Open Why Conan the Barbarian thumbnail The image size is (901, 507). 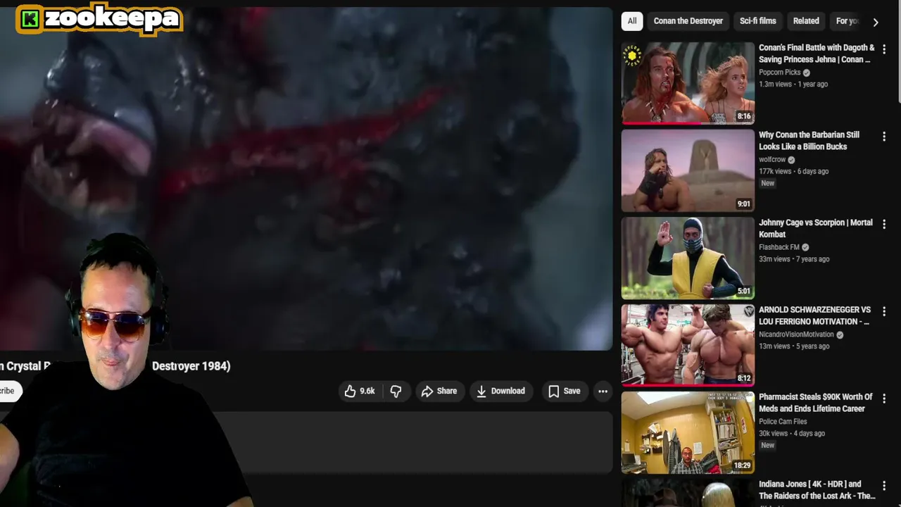click(688, 170)
